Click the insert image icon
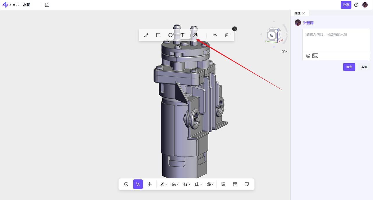 315,56
